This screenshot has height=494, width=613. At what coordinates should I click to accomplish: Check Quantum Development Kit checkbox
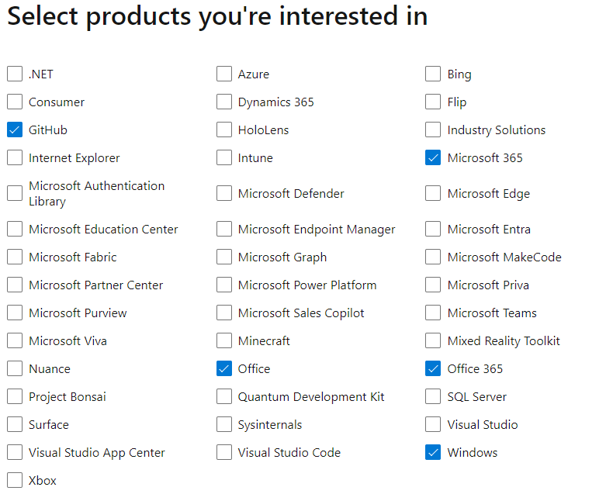pos(224,397)
